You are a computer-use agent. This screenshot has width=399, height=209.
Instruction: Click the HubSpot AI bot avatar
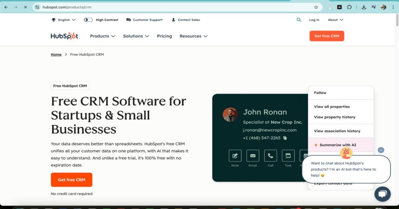(346, 153)
